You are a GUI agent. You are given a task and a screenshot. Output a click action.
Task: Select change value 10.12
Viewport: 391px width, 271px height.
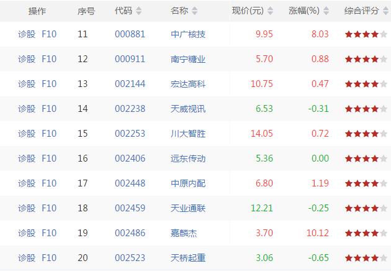tap(318, 233)
